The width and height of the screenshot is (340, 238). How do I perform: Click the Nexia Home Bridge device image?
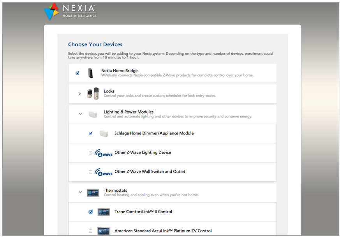(x=90, y=73)
